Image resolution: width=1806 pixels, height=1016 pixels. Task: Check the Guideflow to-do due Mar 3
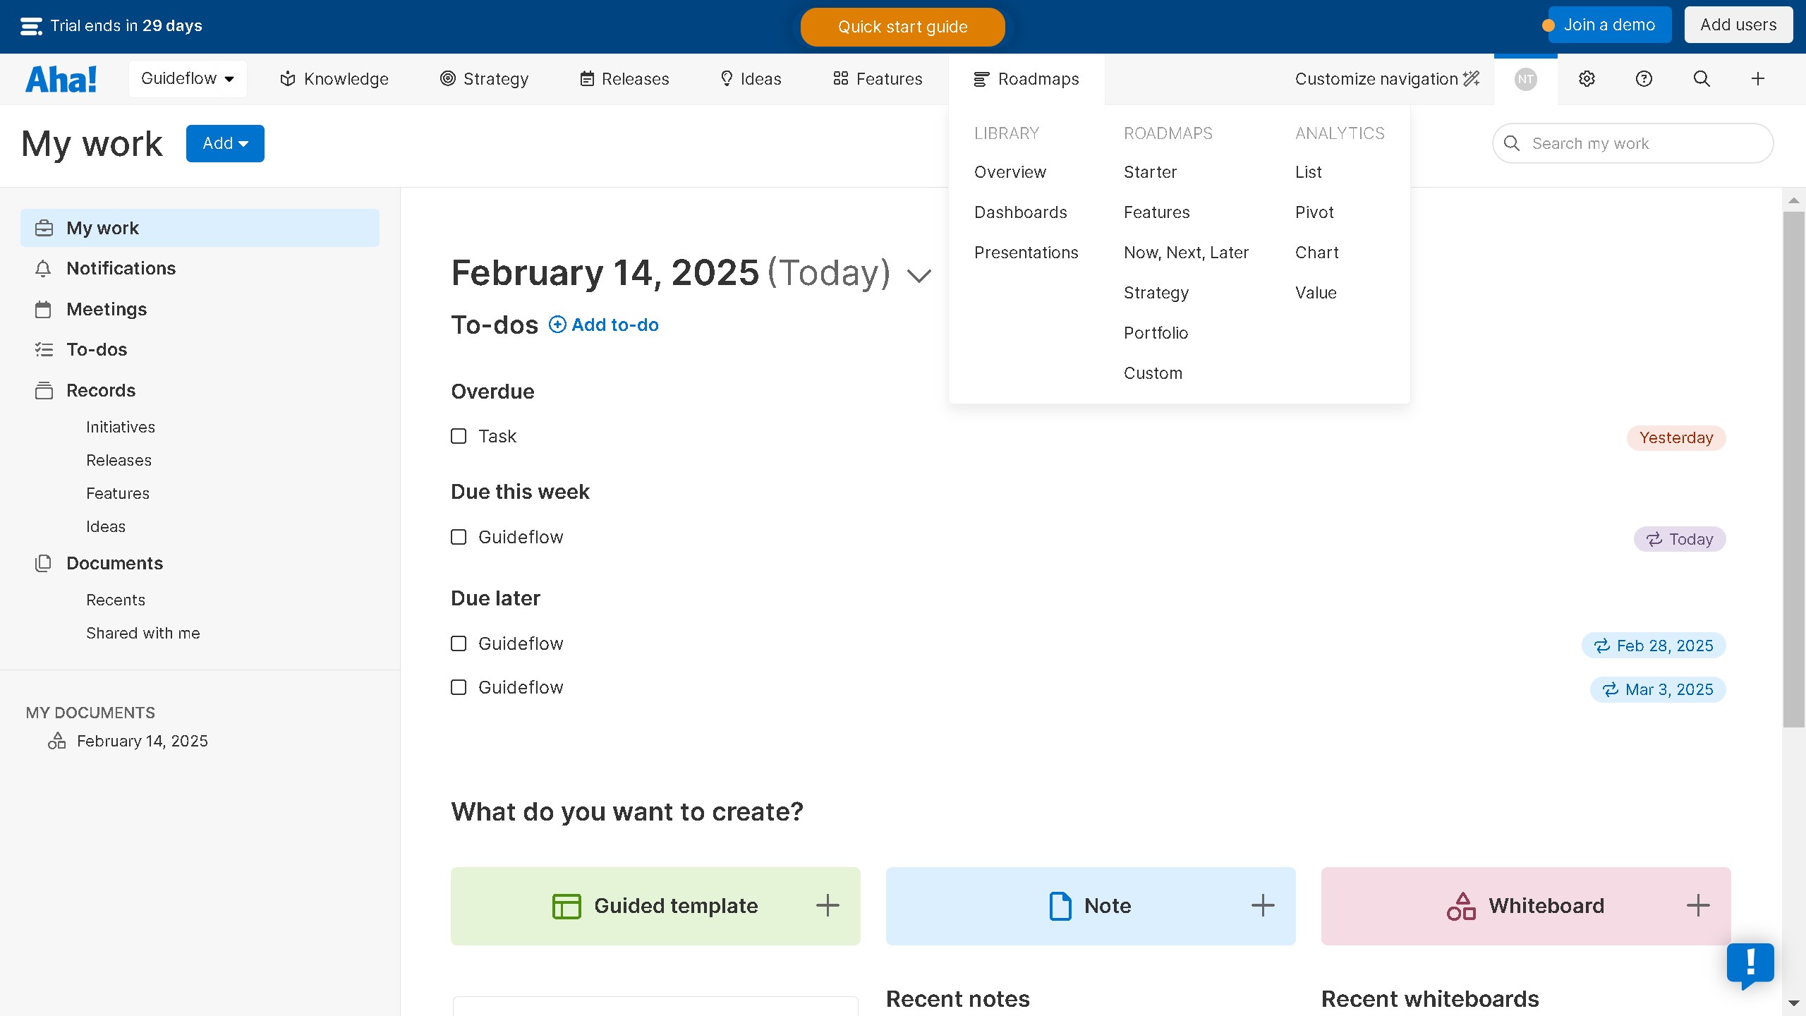[459, 687]
